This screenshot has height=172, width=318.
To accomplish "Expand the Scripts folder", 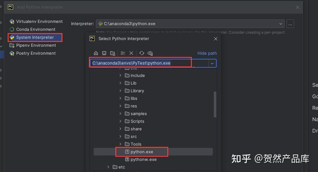I will (120, 121).
